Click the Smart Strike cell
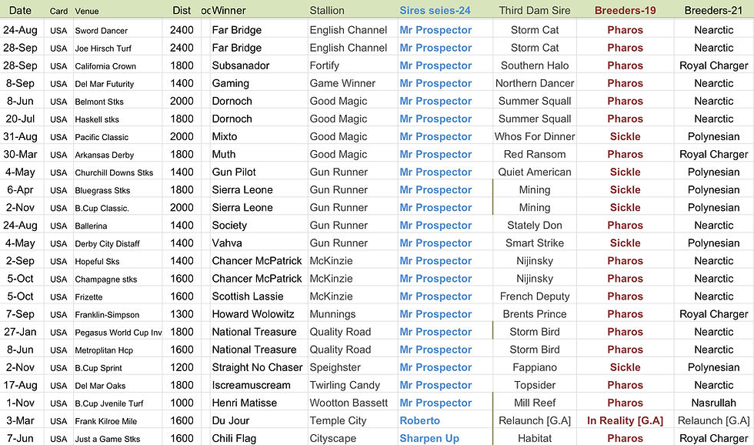 pos(535,243)
